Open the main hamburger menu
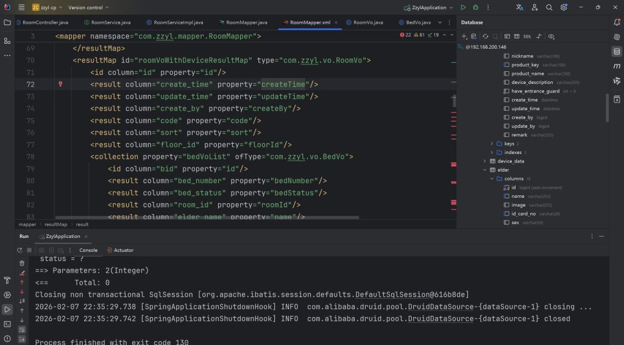The image size is (624, 345). coord(21,7)
